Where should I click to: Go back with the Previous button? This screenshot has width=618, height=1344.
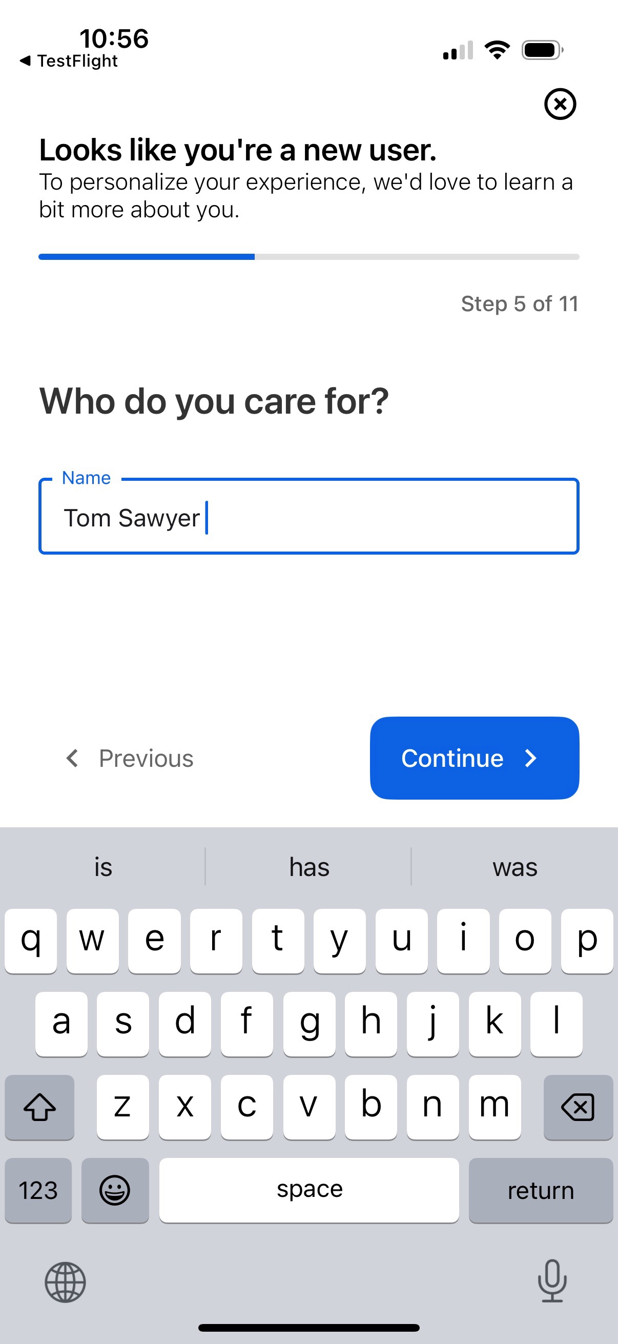129,758
